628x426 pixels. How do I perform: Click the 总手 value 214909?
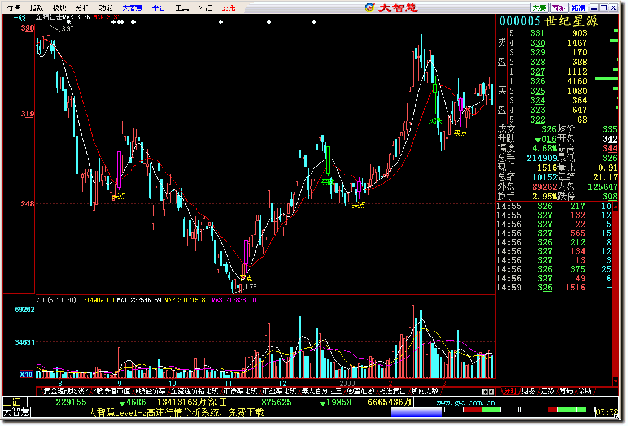point(542,158)
